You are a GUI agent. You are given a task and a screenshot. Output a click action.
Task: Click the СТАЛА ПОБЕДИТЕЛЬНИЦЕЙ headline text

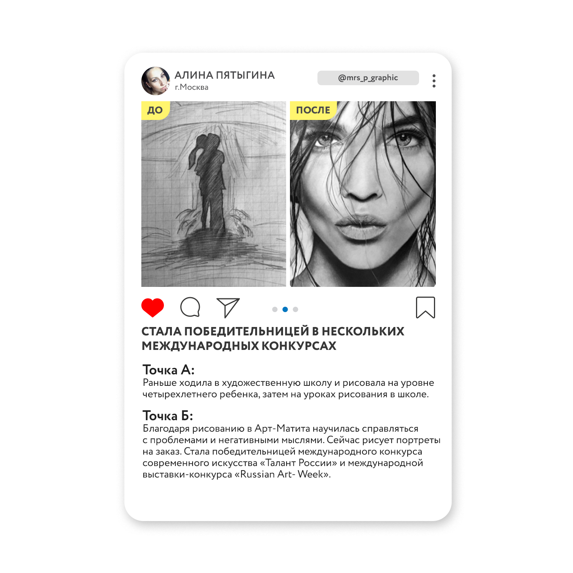[273, 338]
